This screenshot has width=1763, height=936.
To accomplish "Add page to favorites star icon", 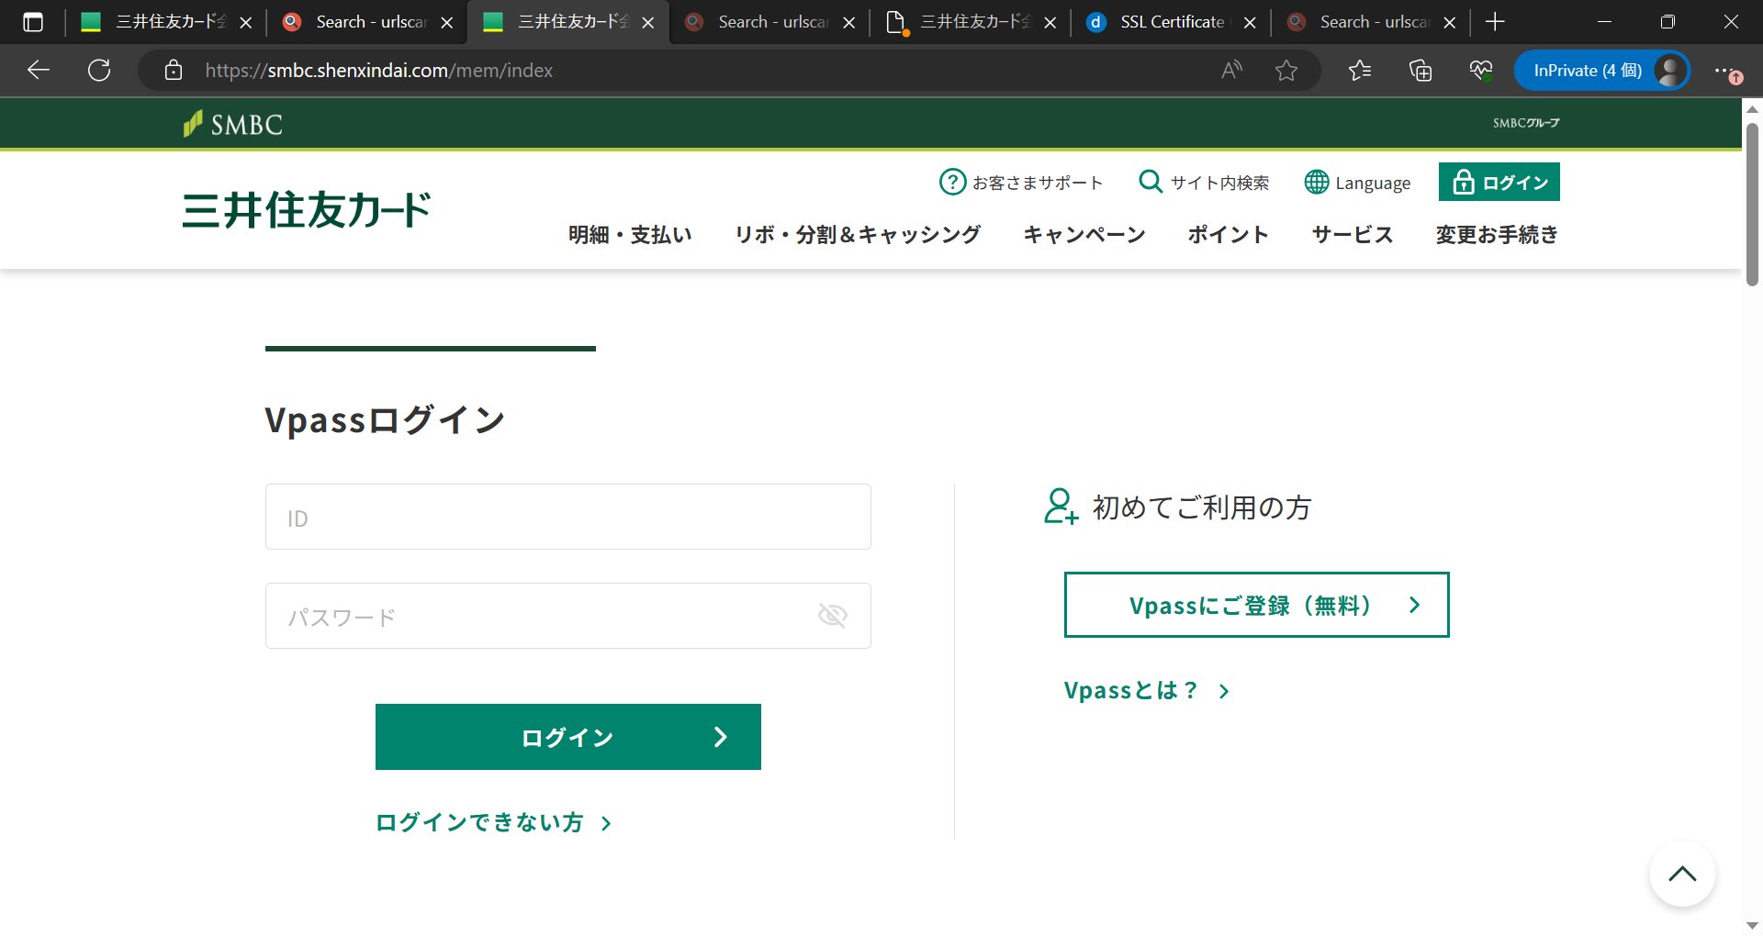I will 1286,70.
